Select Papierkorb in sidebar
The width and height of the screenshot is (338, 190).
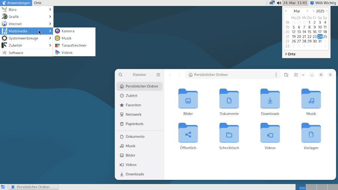[x=139, y=124]
